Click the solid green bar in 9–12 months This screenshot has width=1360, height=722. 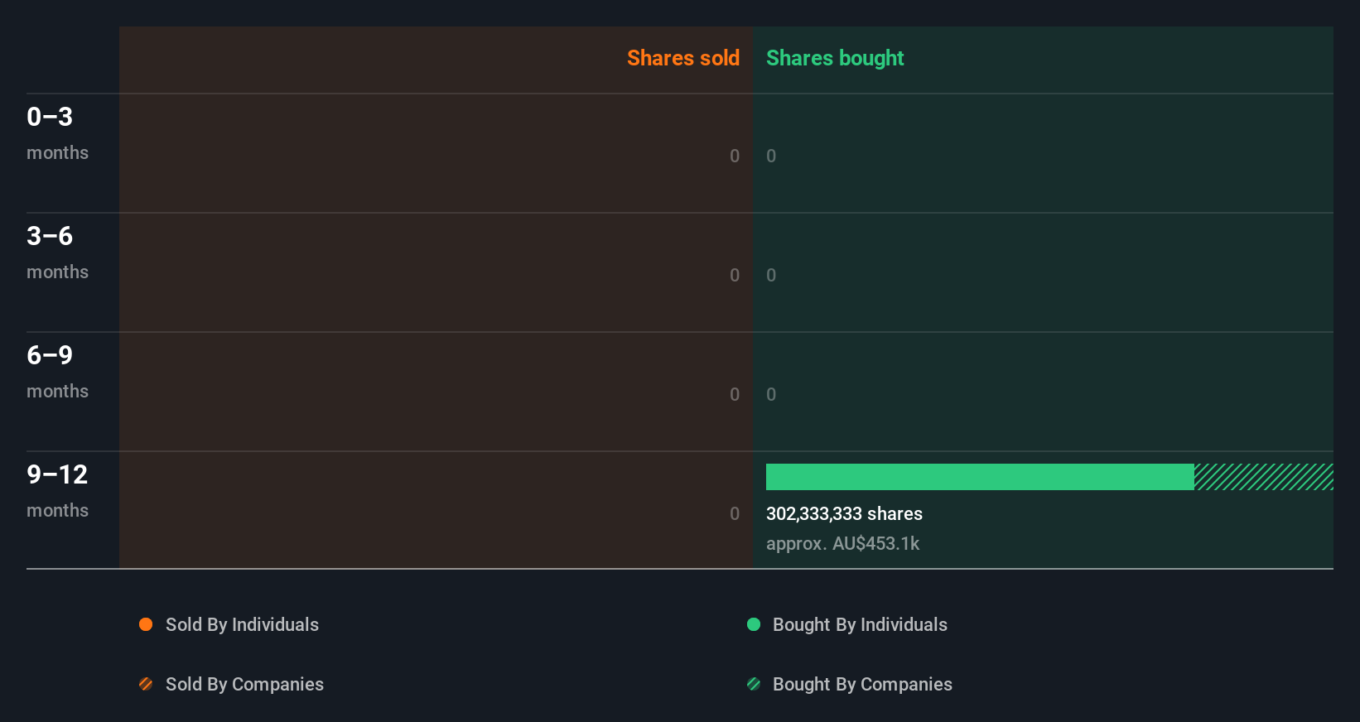[980, 477]
